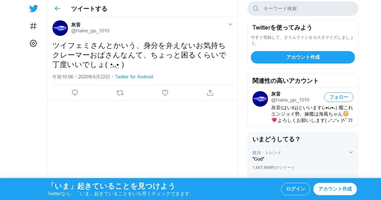Open @Haine_pjs_1010 in related accounts

[290, 100]
